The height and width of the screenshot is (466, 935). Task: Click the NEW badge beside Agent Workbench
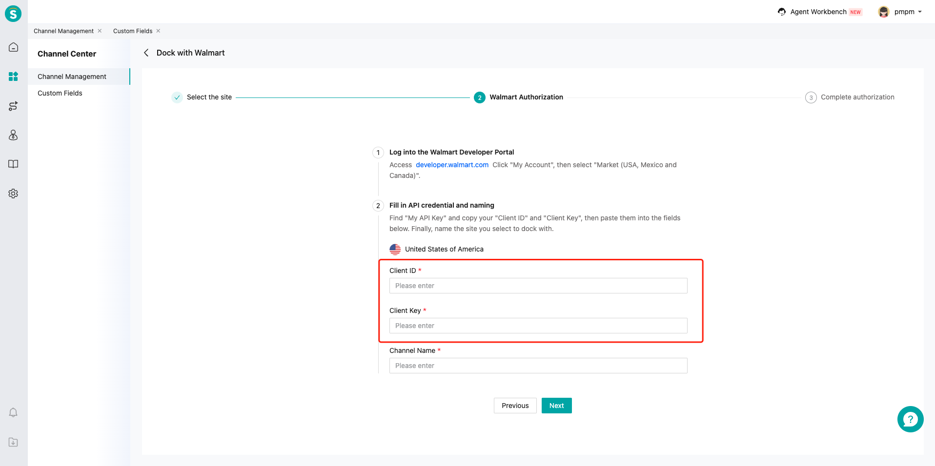click(x=855, y=12)
